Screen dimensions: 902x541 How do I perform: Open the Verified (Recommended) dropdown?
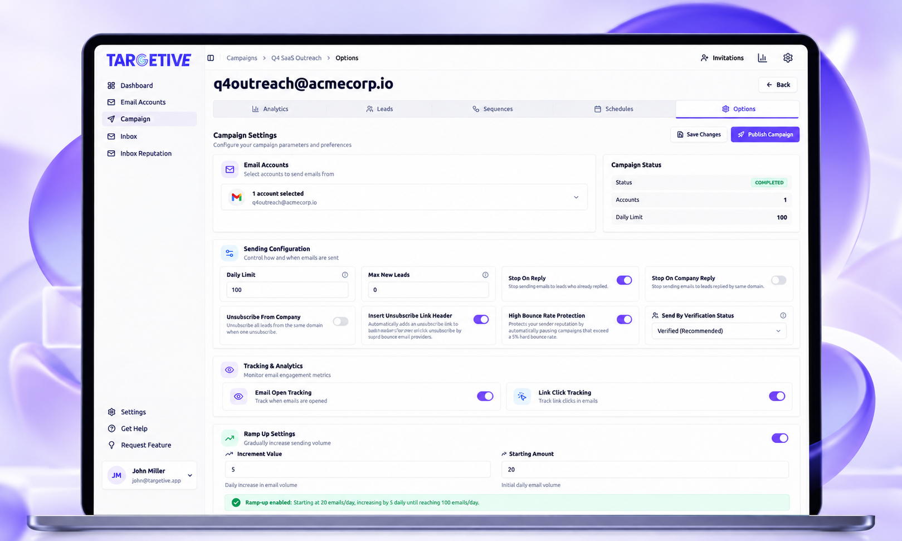click(x=719, y=331)
